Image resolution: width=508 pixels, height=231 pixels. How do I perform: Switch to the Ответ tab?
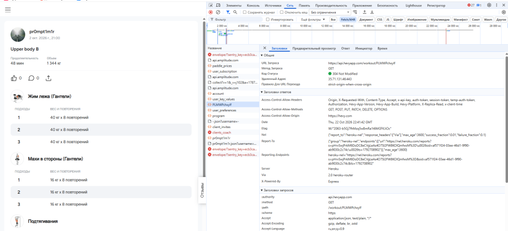click(x=346, y=48)
